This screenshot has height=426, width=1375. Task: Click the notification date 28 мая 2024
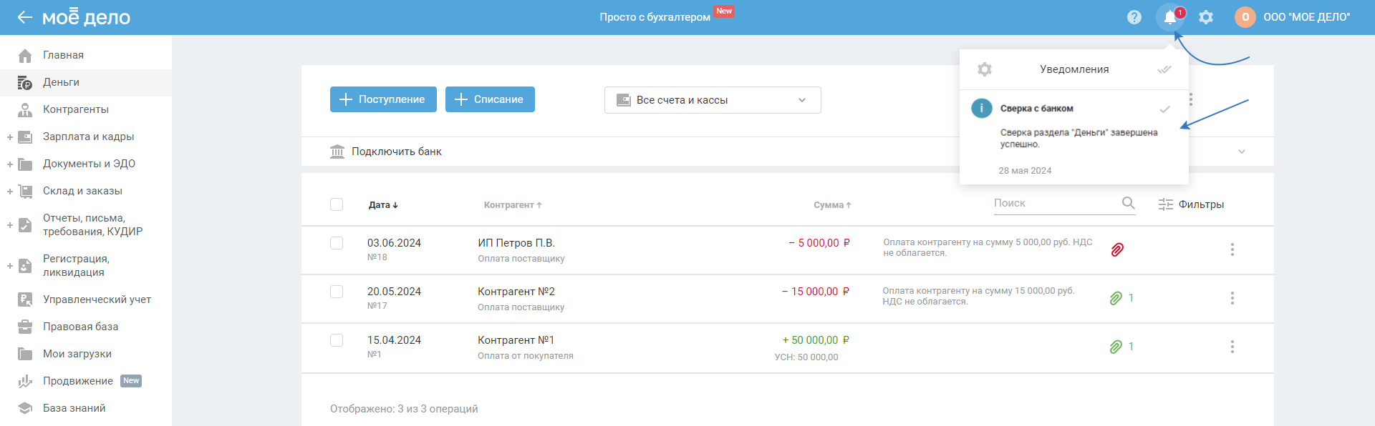tap(1025, 171)
